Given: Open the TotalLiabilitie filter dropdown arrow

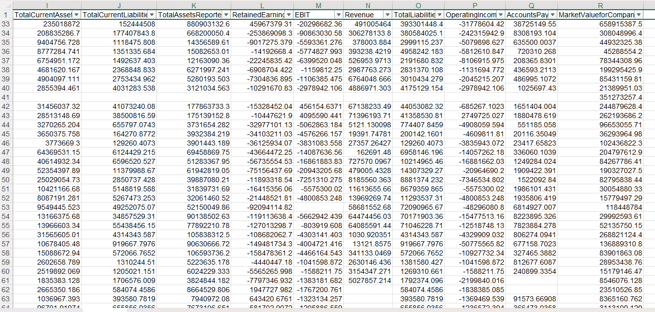Looking at the screenshot, I should click(x=440, y=15).
